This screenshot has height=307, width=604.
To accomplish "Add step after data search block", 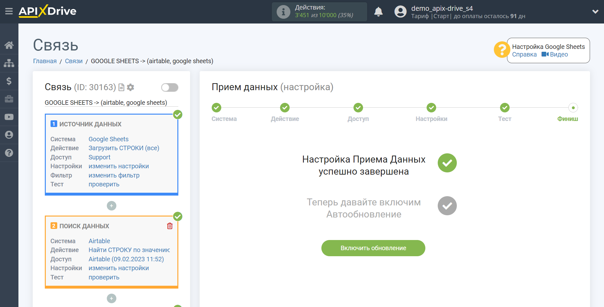I will 111,298.
